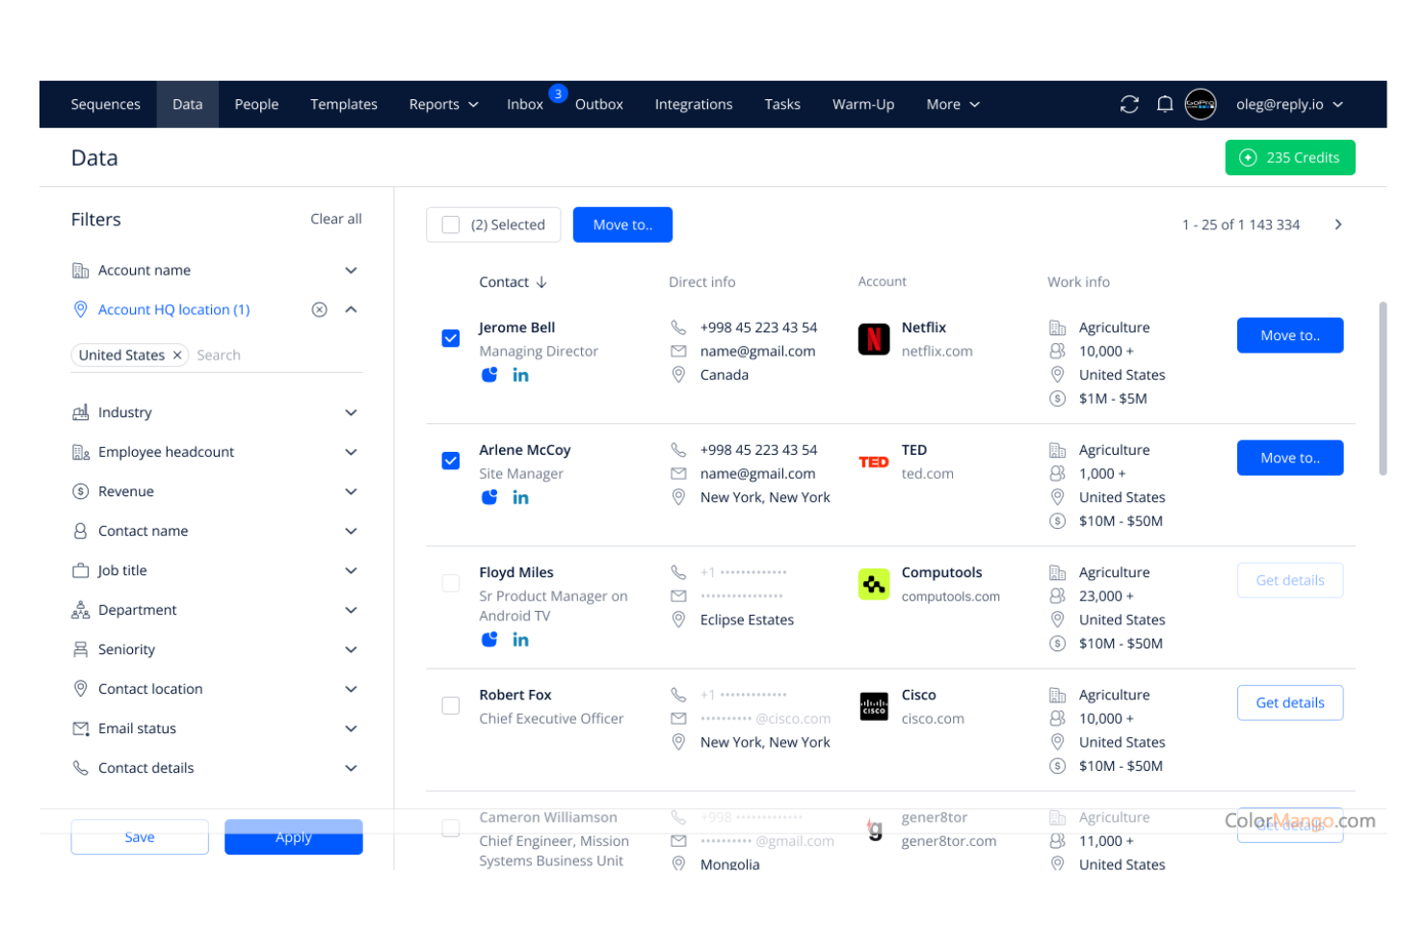Open the notifications bell icon
This screenshot has height=951, width=1426.
point(1165,104)
